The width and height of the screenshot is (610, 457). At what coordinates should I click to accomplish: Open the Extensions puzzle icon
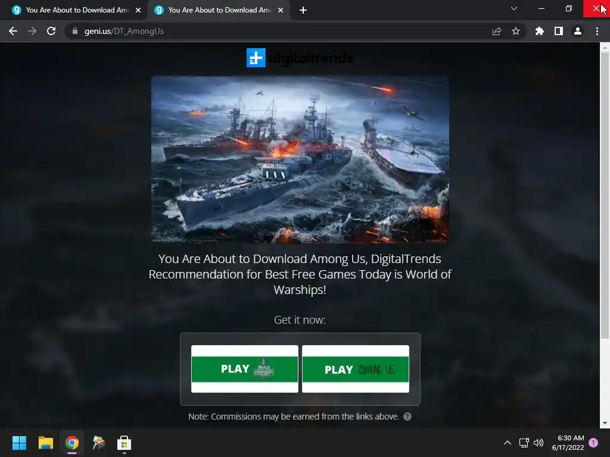point(540,31)
